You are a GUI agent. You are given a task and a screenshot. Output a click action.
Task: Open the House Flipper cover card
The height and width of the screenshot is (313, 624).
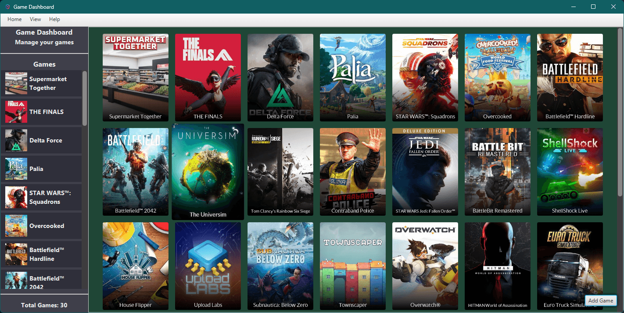(x=136, y=266)
